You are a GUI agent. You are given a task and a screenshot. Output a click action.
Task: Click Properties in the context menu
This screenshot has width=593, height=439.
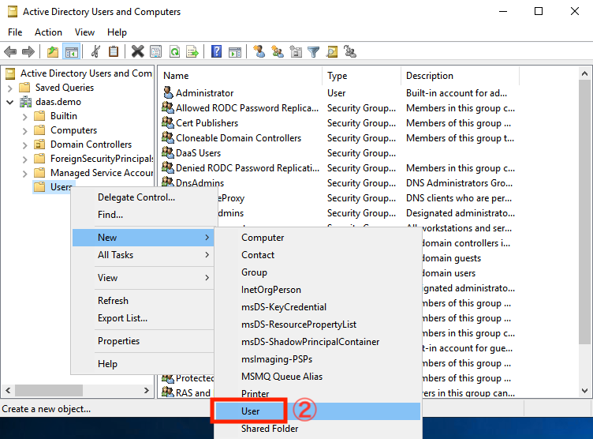coord(143,341)
